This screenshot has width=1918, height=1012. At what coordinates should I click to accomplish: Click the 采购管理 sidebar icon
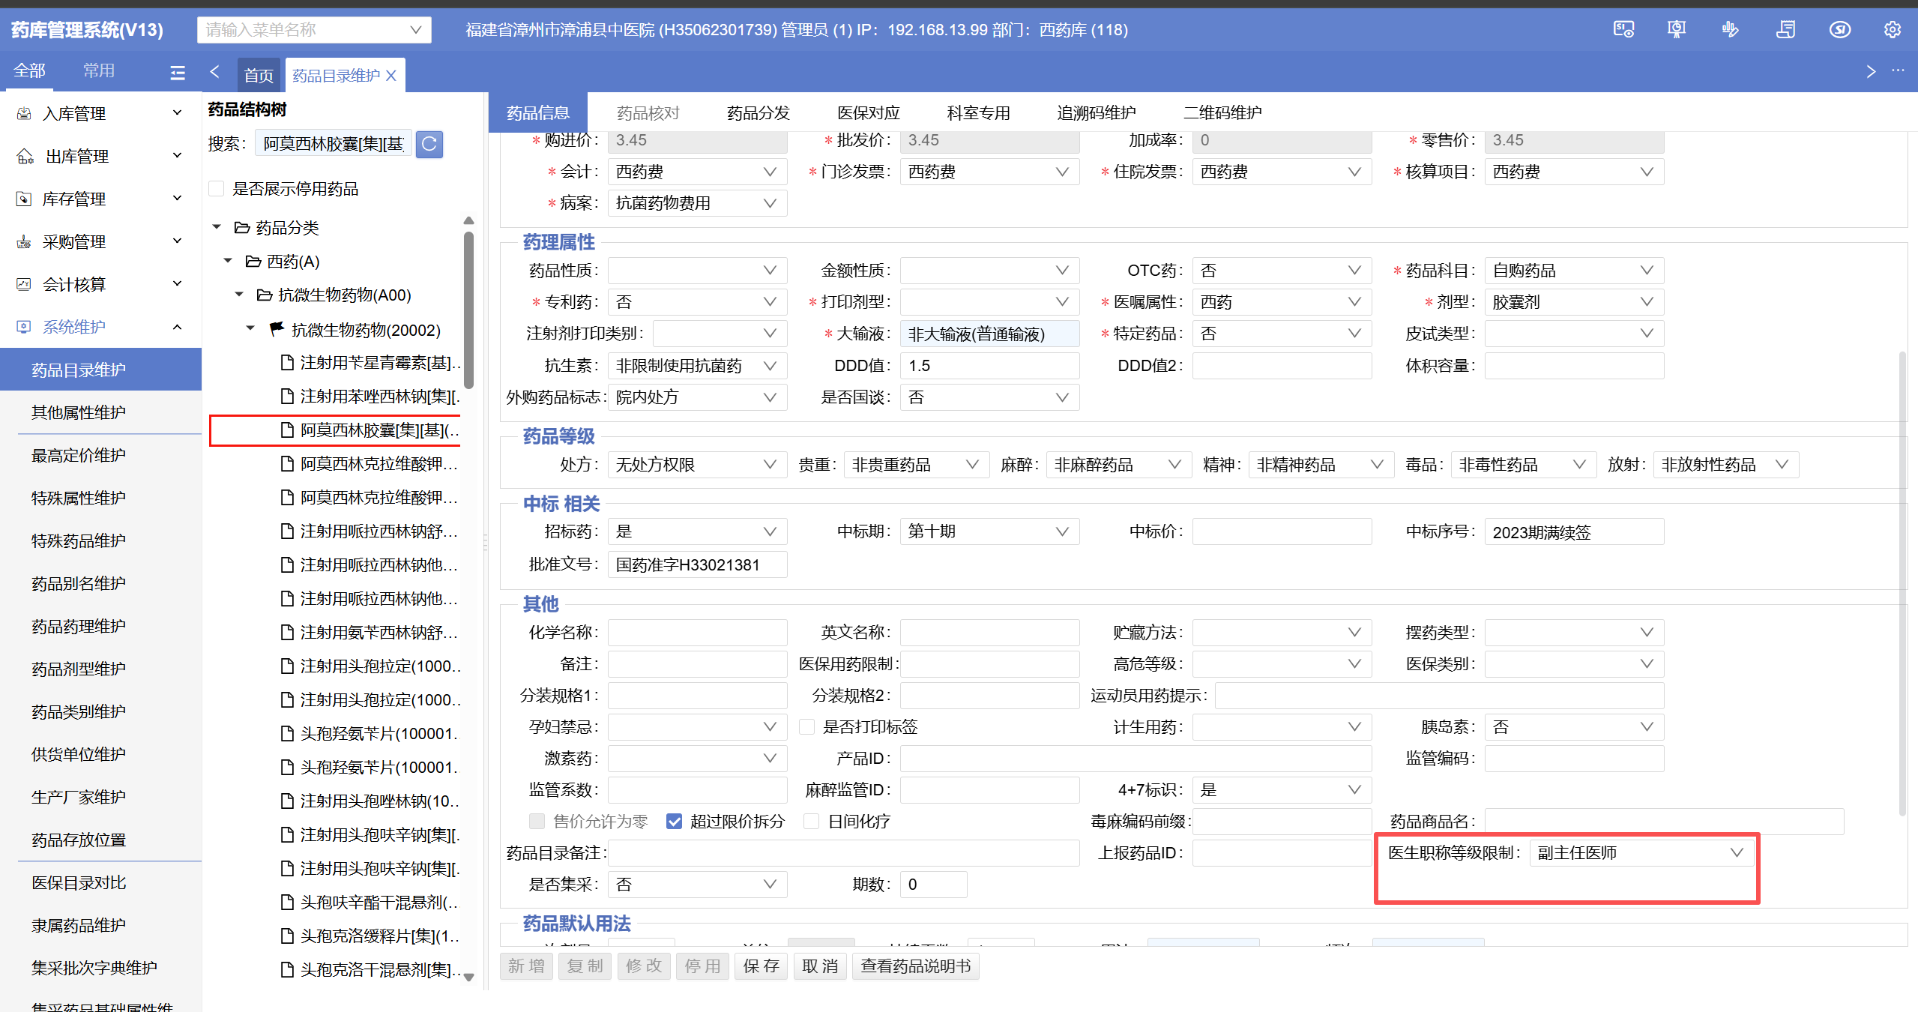pyautogui.click(x=24, y=241)
